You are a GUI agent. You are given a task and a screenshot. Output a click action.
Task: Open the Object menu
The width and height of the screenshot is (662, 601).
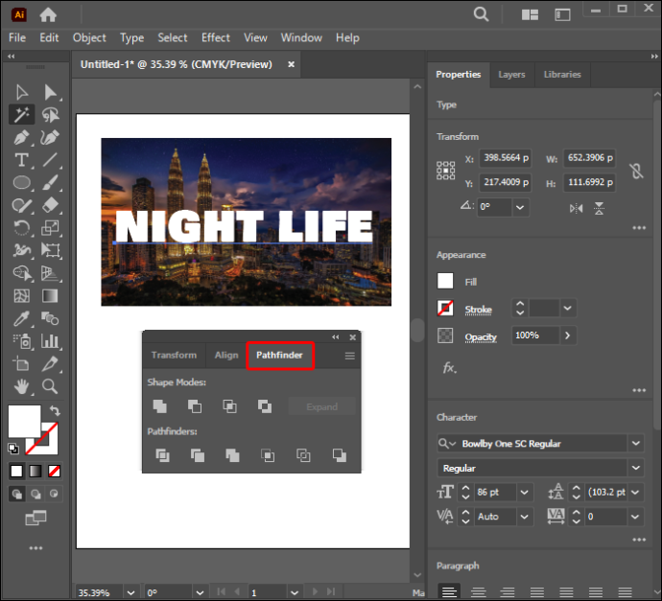[89, 37]
